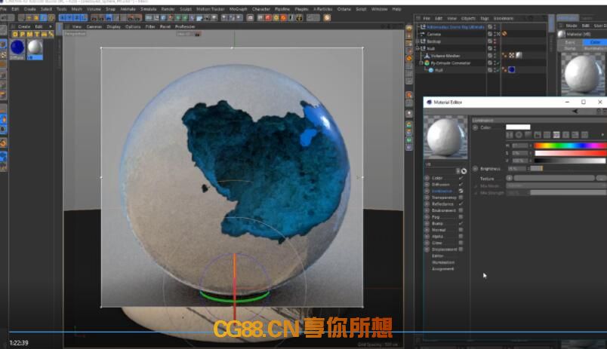
Task: Open the viewport Cameras menu
Action: point(94,26)
